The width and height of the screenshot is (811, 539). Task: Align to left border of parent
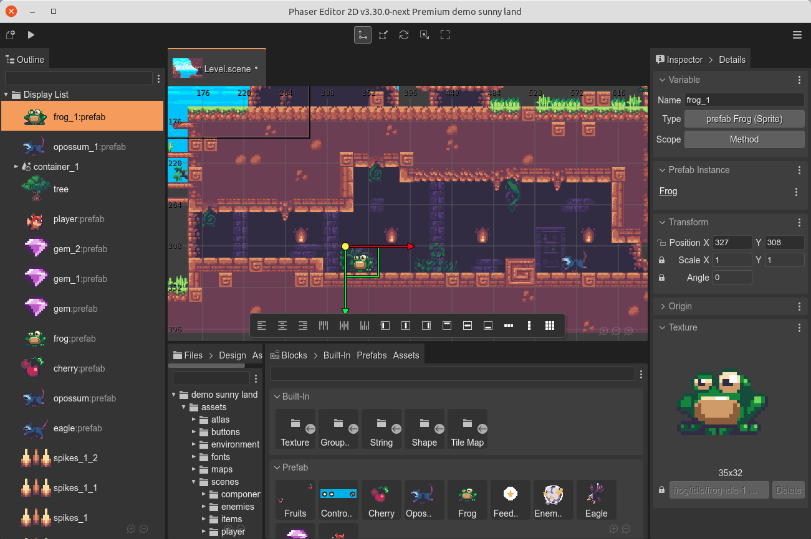[x=385, y=326]
